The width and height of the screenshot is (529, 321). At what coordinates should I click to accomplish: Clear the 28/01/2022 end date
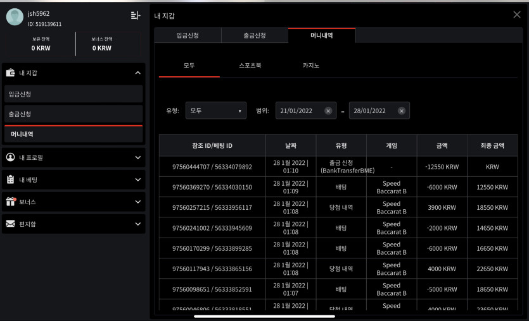pos(401,111)
